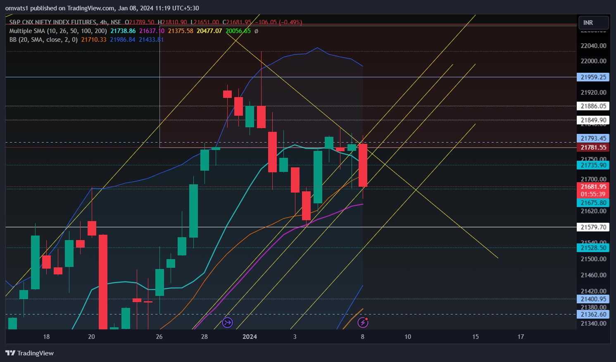Screen dimensions: 616x362
Task: Click the high price H21810.90
Action: pyautogui.click(x=172, y=22)
